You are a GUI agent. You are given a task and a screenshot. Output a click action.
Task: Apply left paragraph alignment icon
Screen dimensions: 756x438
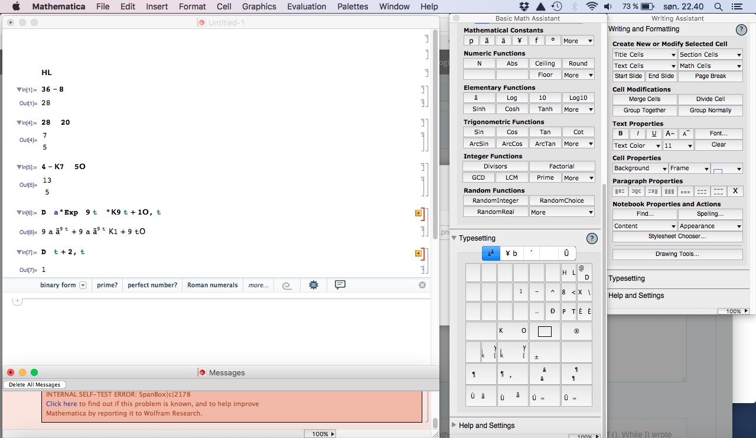tap(620, 191)
